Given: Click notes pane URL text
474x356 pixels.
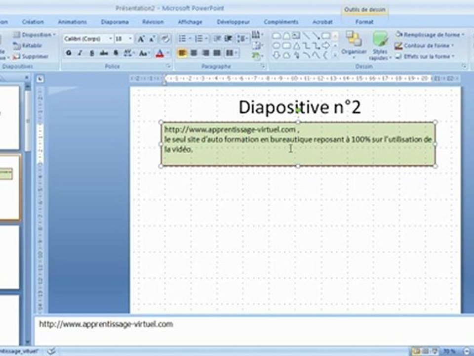Looking at the screenshot, I should coord(106,324).
